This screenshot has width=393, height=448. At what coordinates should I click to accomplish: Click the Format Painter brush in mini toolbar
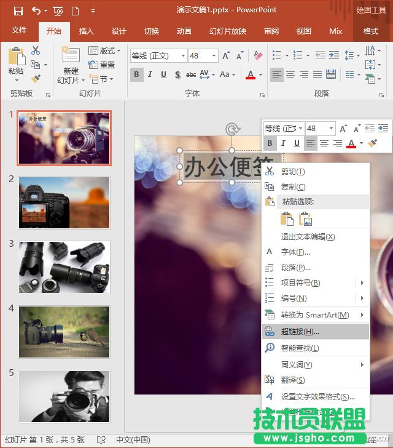click(x=372, y=143)
